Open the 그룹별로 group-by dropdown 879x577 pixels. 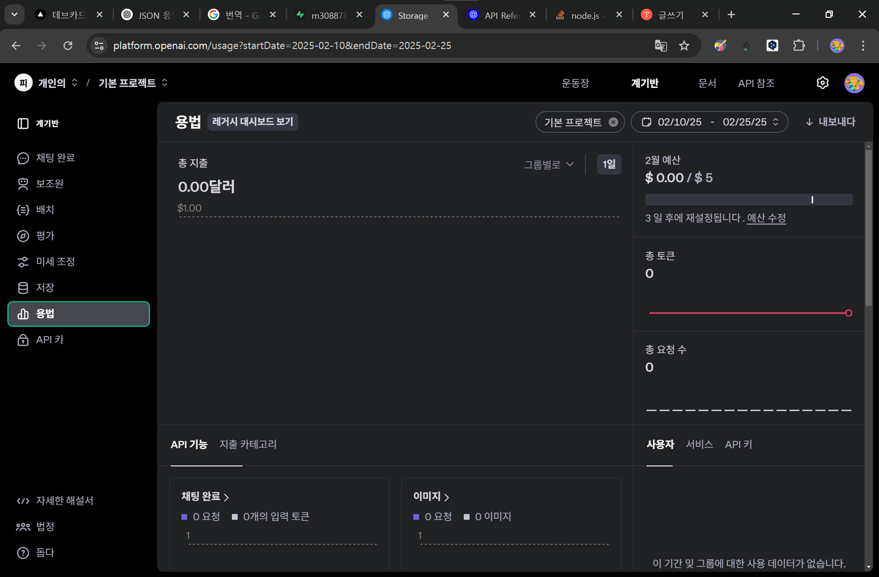pyautogui.click(x=548, y=164)
